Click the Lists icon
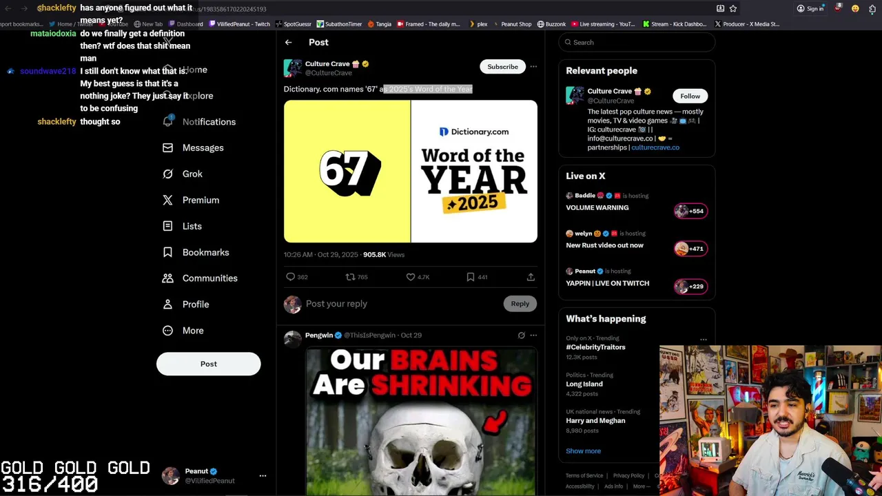The height and width of the screenshot is (496, 882). [x=167, y=227]
